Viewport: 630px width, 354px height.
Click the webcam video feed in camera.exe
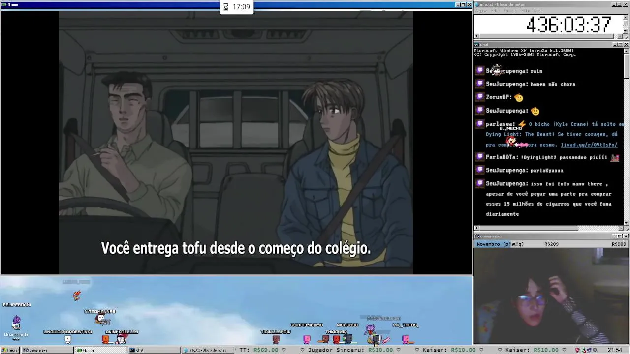[551, 296]
